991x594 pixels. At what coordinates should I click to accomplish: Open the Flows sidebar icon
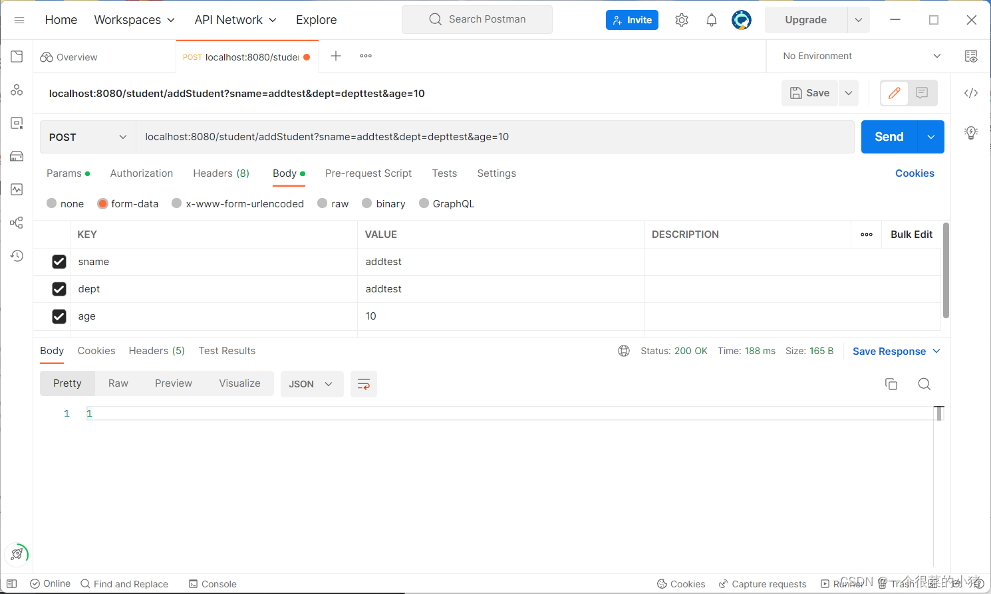point(17,223)
